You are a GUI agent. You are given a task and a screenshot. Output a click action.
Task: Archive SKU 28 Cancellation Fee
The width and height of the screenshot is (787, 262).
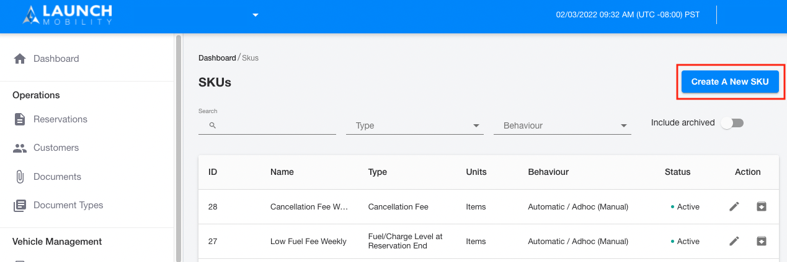coord(762,206)
